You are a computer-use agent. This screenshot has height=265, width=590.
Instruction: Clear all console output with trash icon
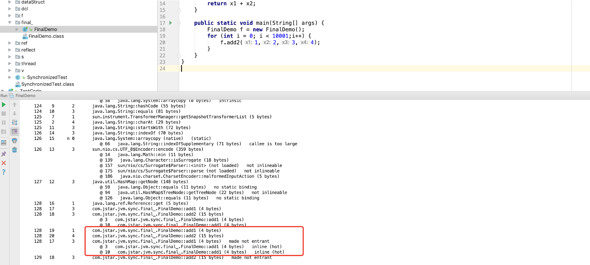14,150
